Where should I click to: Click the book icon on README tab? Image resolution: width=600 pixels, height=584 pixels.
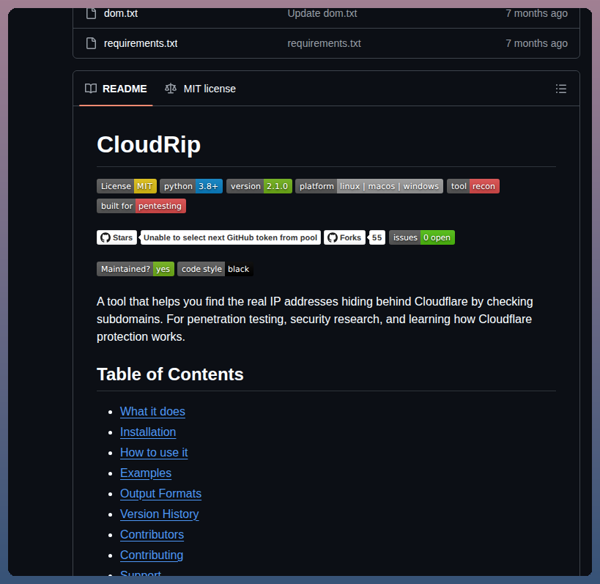(91, 89)
